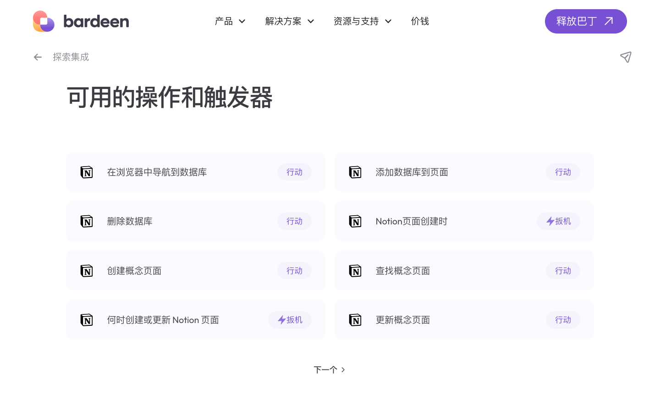660x413 pixels.
Task: Go to next page via 下一个
Action: point(329,370)
